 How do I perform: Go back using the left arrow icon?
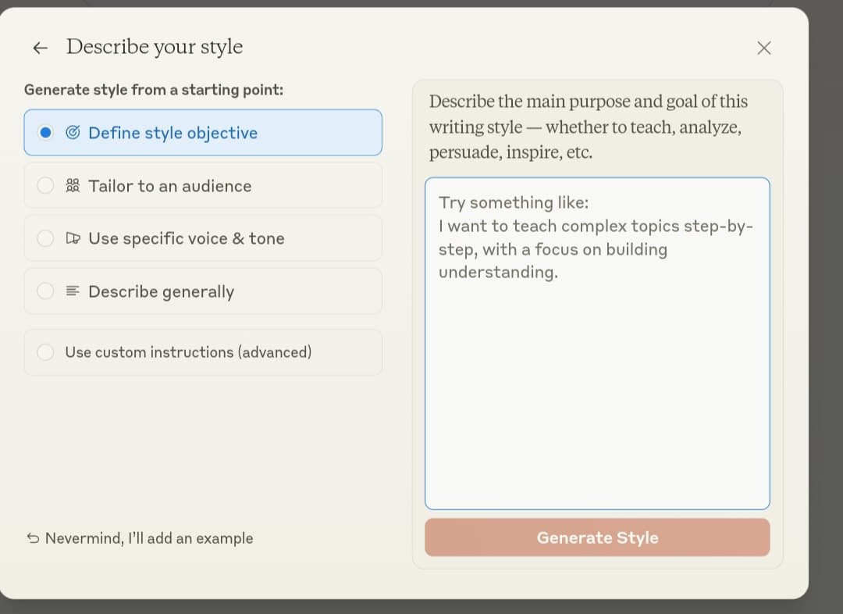pos(40,48)
